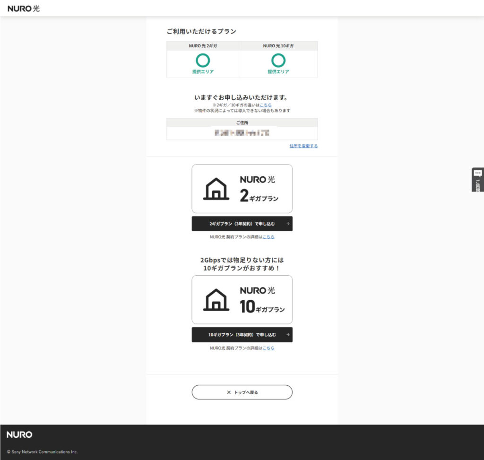This screenshot has width=484, height=460.
Task: Click 提供エリア text under 2ギガ column
Action: (x=203, y=72)
